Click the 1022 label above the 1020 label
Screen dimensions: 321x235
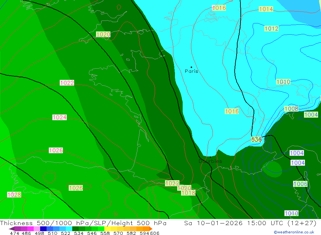[172, 183]
